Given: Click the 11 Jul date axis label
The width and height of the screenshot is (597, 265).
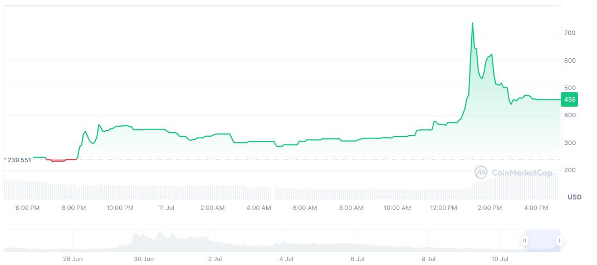Looking at the screenshot, I should pos(167,208).
